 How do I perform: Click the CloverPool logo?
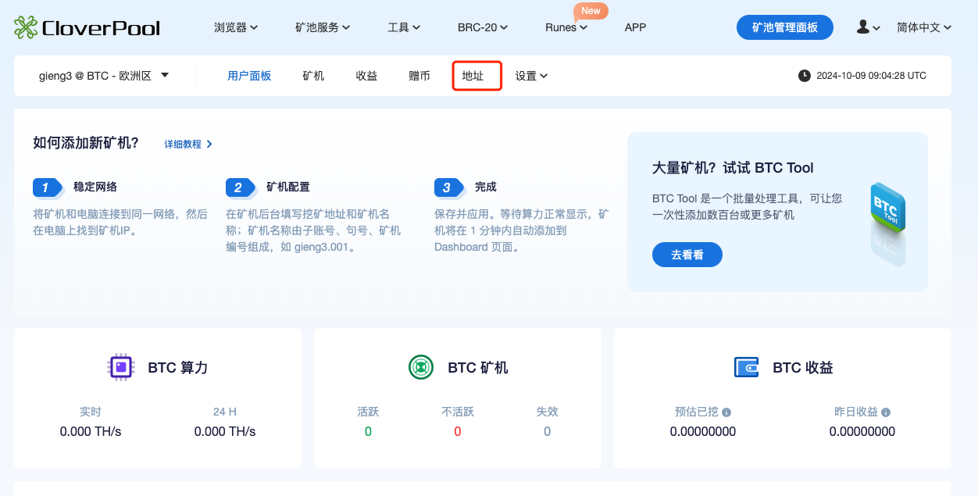87,28
